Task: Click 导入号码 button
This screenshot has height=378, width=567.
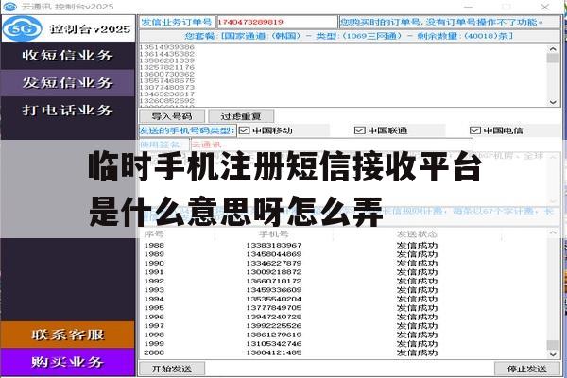Action: point(172,116)
